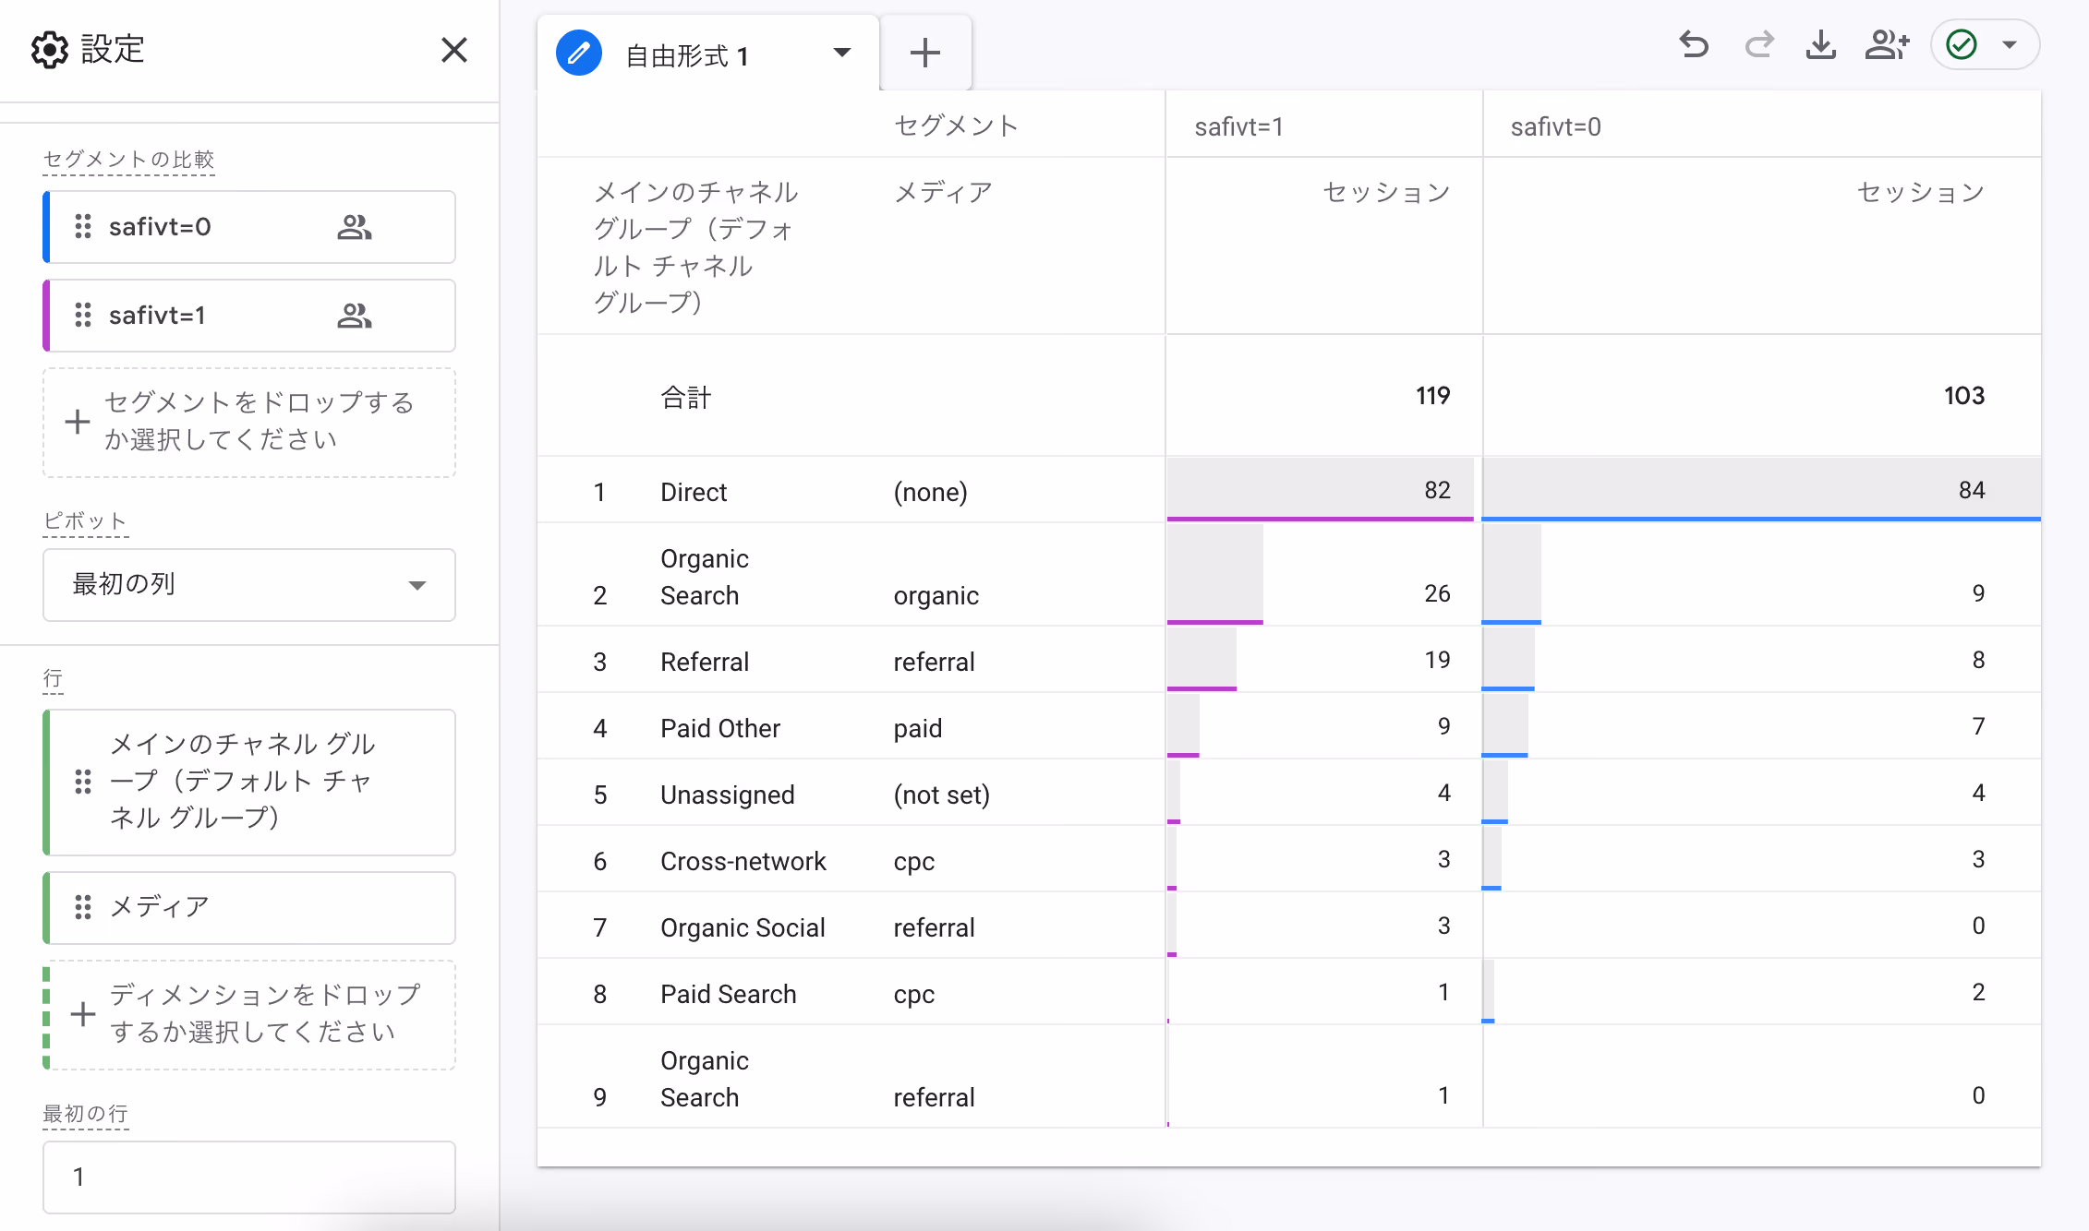Select the メディア row dimension chip
The height and width of the screenshot is (1231, 2089).
pyautogui.click(x=249, y=908)
